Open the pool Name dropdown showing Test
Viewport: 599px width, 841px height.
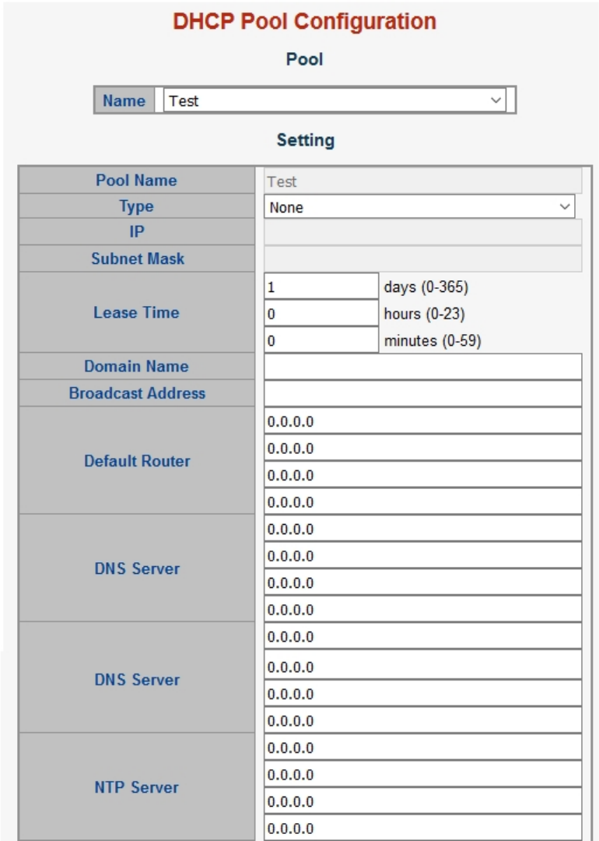(335, 100)
